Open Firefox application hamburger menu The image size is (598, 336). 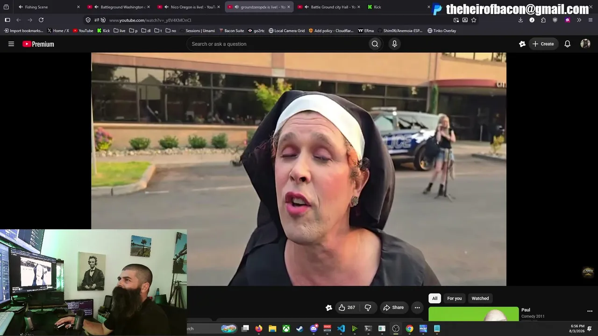click(591, 20)
